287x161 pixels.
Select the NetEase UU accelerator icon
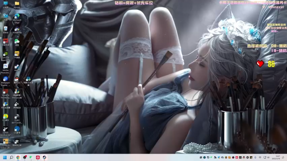click(x=28, y=81)
